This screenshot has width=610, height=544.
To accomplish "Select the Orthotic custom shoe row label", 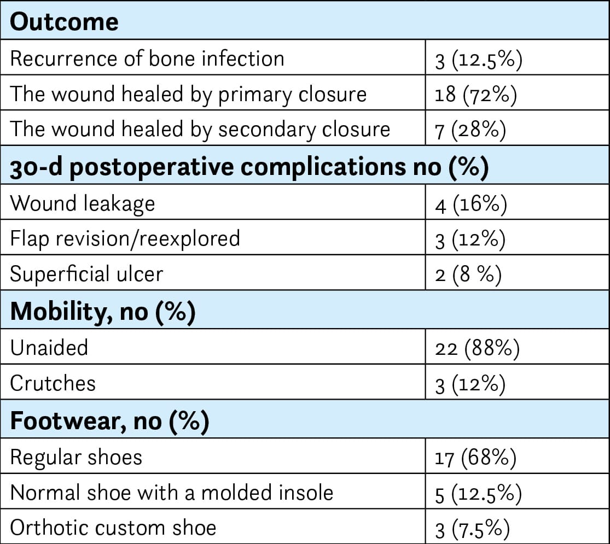I will point(113,528).
